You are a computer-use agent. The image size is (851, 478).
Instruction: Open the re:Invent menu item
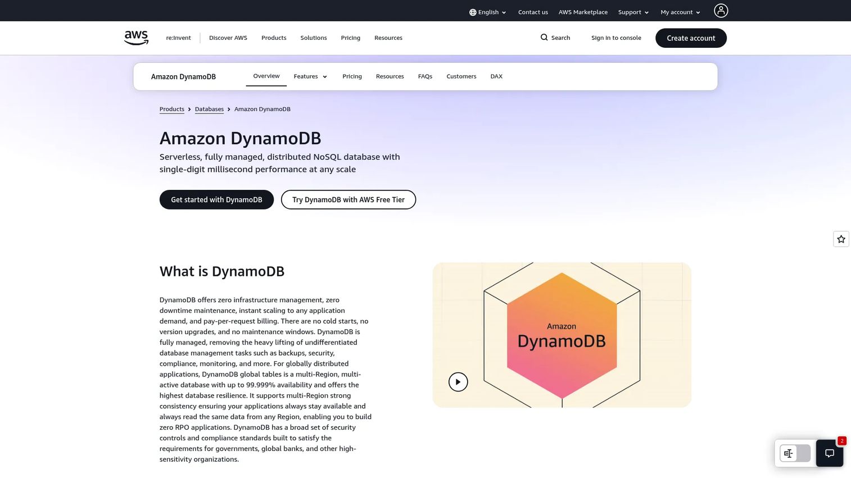(178, 38)
